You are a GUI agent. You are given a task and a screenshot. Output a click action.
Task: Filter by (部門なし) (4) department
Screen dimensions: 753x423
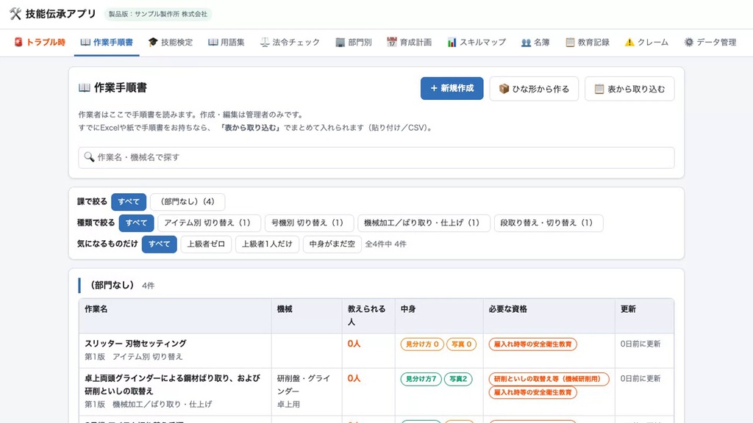[x=188, y=202]
